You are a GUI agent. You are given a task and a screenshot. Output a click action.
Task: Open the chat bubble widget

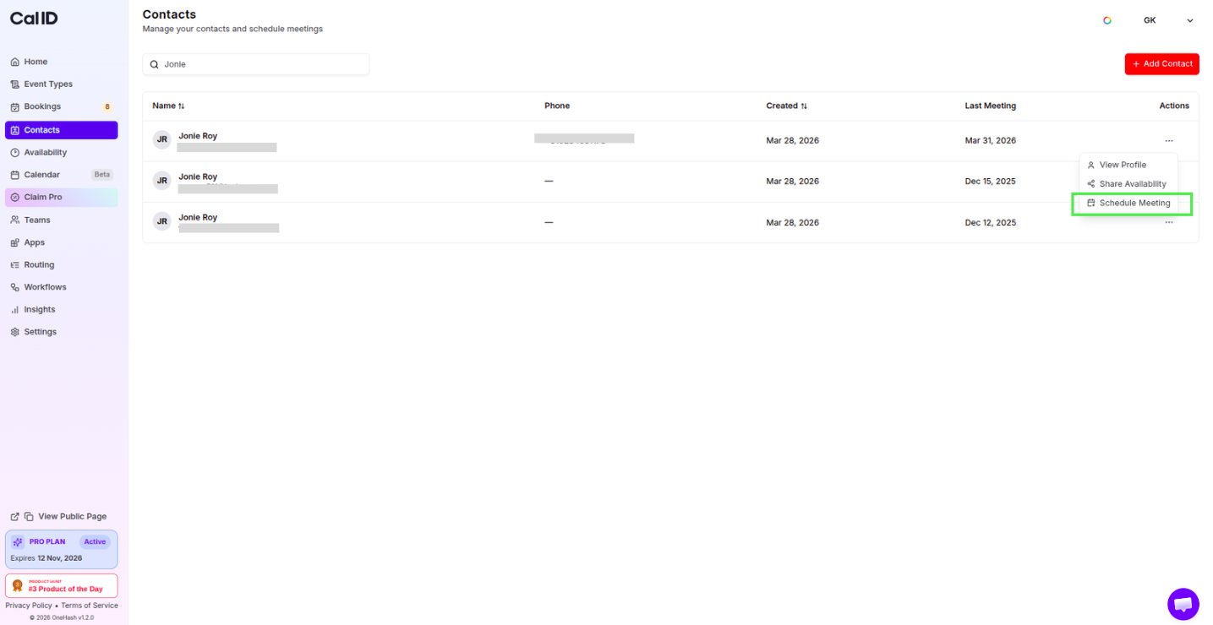1183,604
